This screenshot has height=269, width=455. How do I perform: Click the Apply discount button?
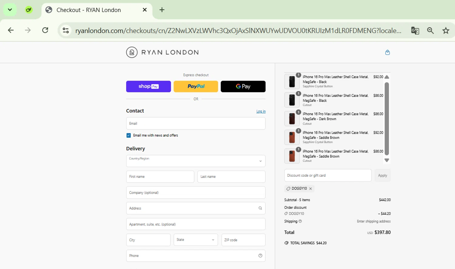pyautogui.click(x=383, y=176)
